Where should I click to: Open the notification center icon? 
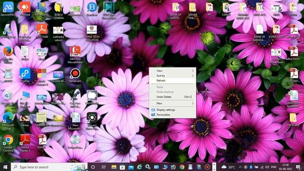pos(298,167)
